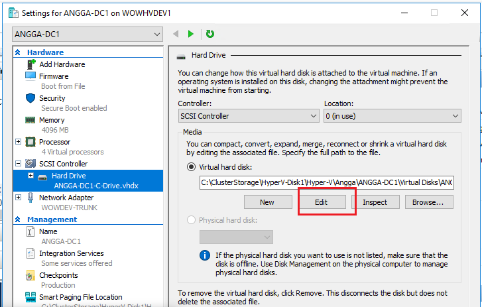Screen dimensions: 482x307
Task: Click the Firmware monitor icon
Action: click(x=30, y=76)
